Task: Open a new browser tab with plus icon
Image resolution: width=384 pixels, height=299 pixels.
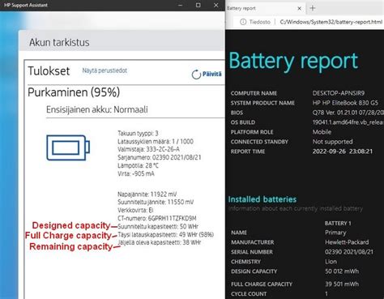Action: [x=313, y=8]
